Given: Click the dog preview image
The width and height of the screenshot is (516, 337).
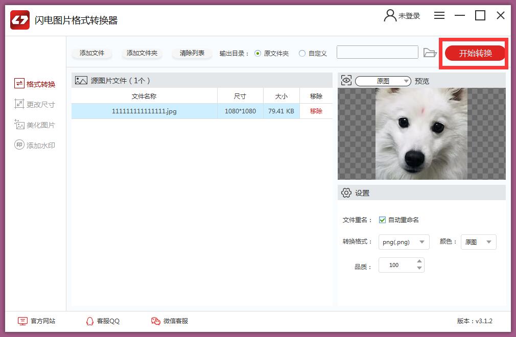Looking at the screenshot, I should pyautogui.click(x=421, y=133).
